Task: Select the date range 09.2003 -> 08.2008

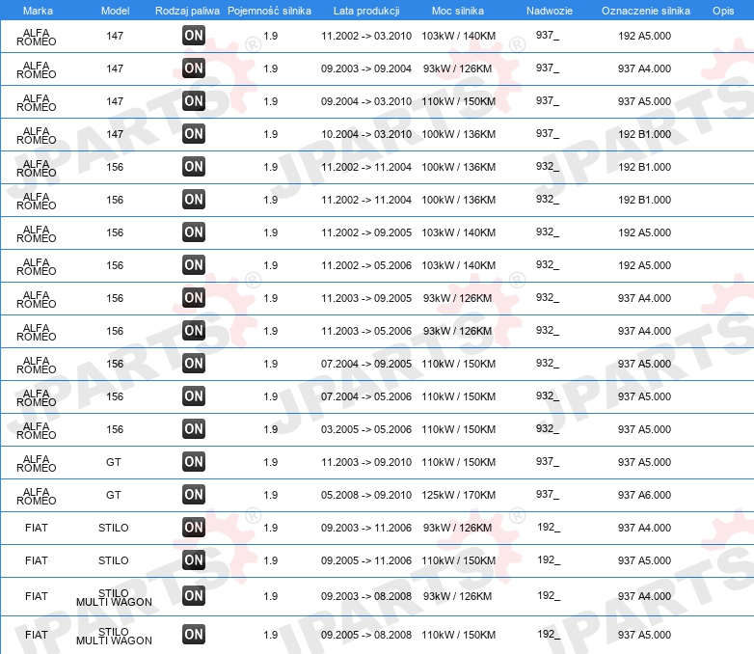Action: 366,596
